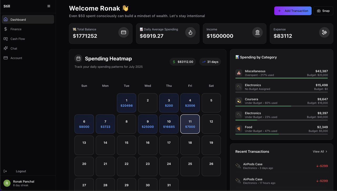Expand transactions using View All chevron
Image resolution: width=337 pixels, height=191 pixels.
(326, 151)
